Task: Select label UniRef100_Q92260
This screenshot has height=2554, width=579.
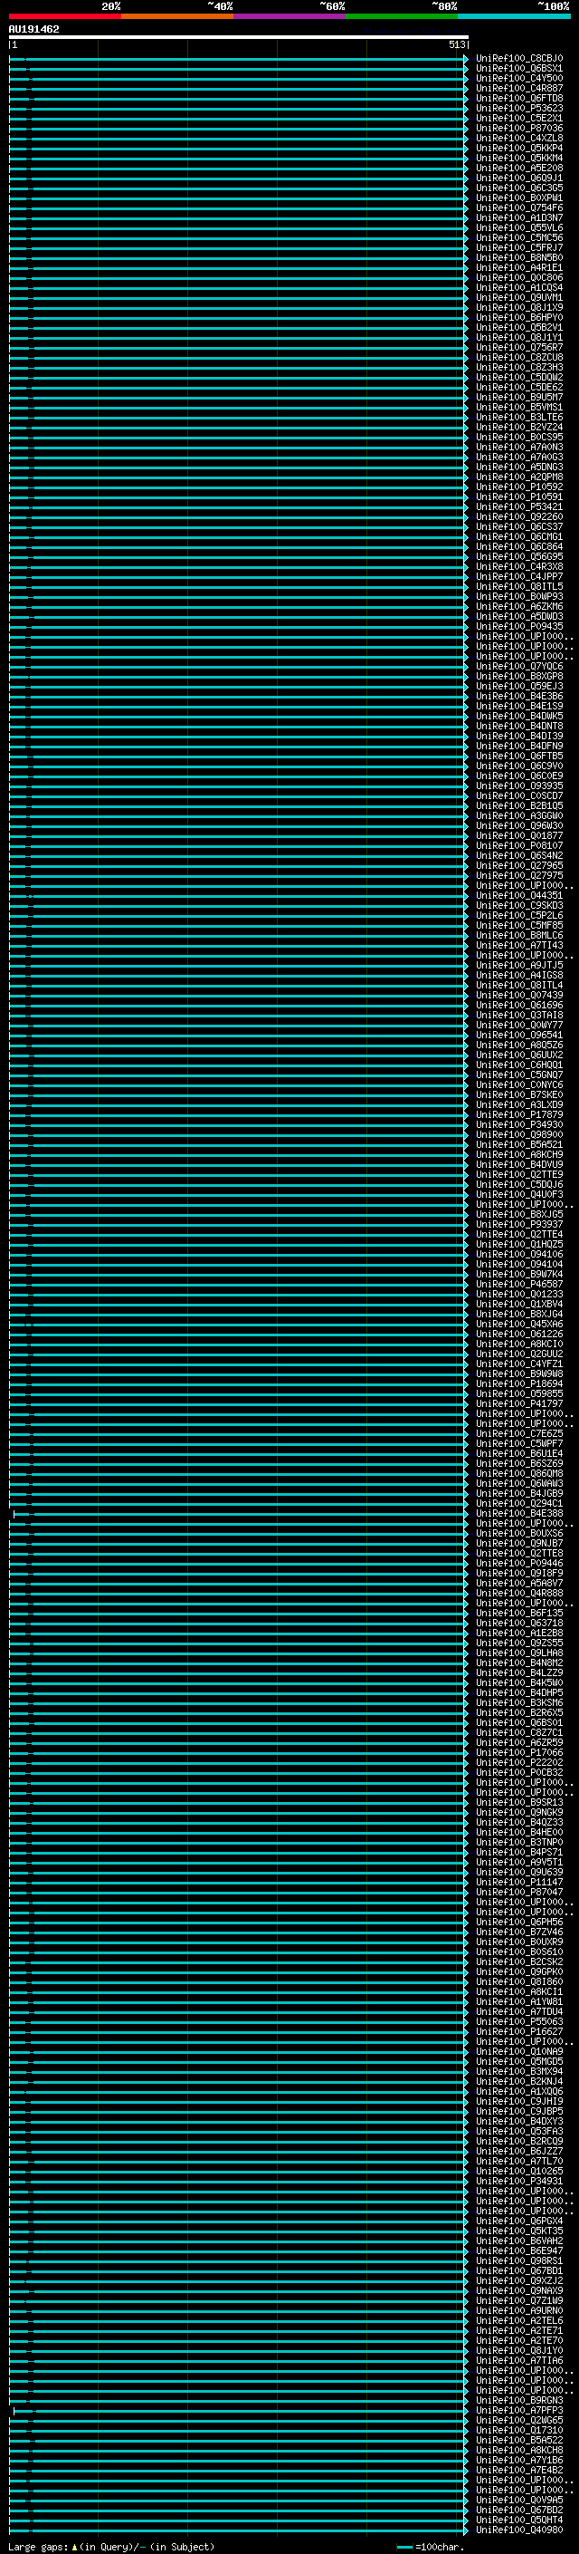Action: [518, 516]
